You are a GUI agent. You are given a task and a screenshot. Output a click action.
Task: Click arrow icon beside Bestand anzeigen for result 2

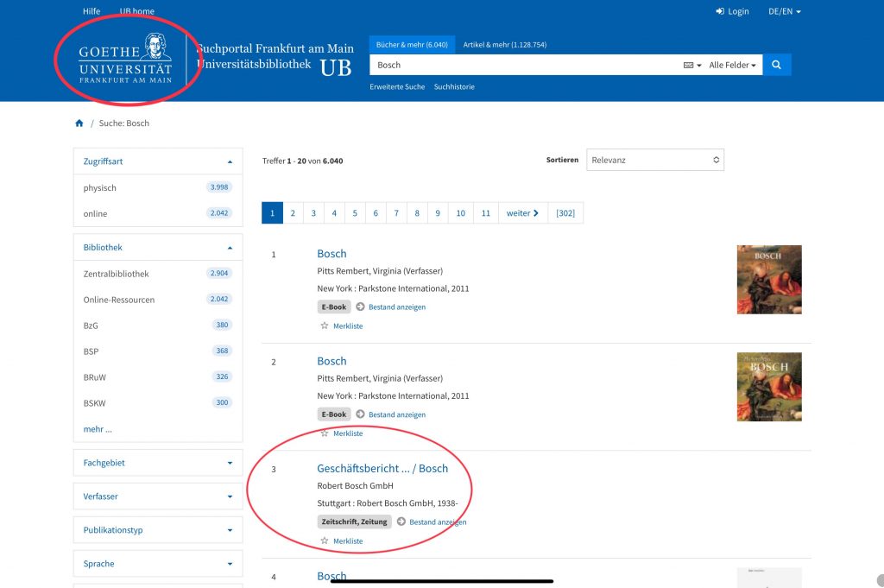tap(360, 414)
